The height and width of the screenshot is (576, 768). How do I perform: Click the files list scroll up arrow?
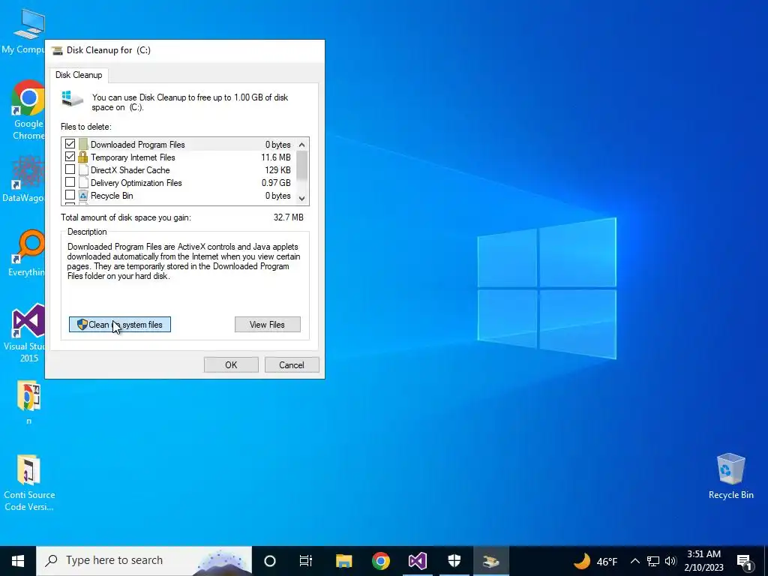coord(301,145)
